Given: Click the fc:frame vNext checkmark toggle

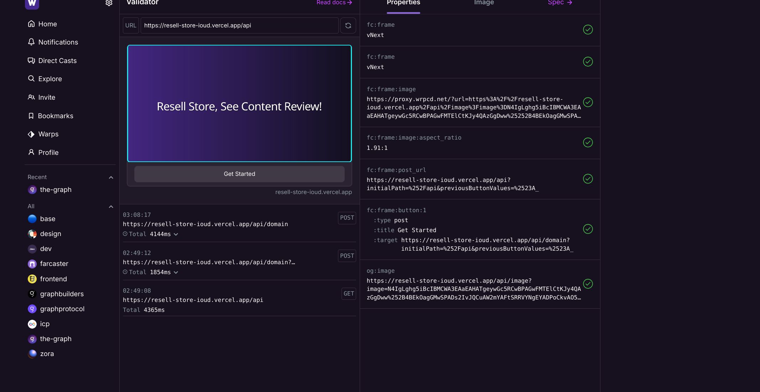Looking at the screenshot, I should tap(588, 30).
